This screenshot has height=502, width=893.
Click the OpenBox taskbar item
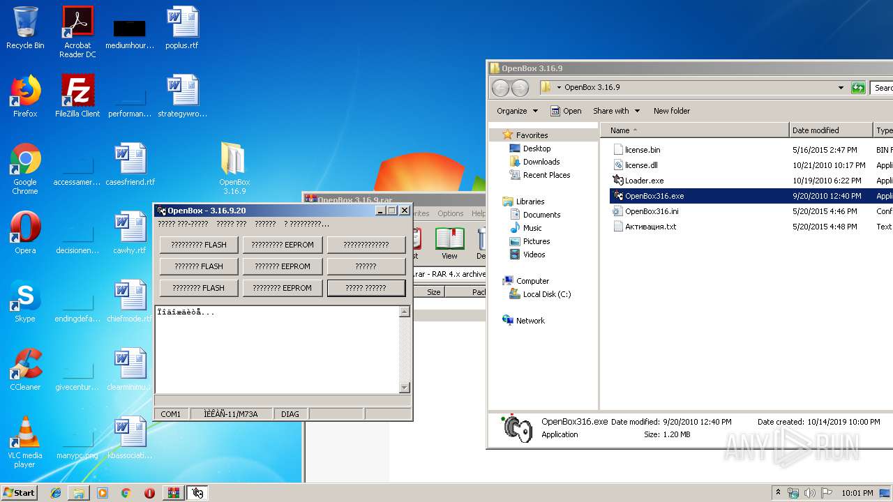197,493
